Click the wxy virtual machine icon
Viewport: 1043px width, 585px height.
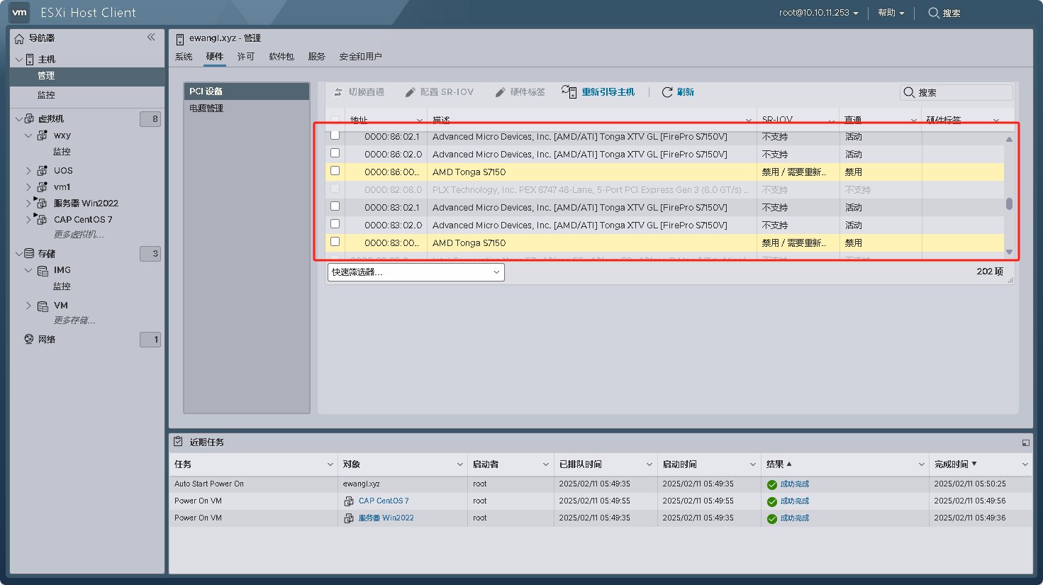[42, 135]
